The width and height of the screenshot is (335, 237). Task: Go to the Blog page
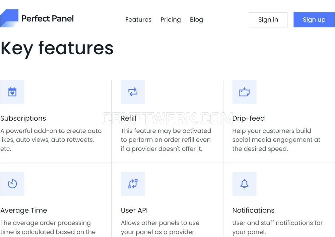[x=196, y=20]
